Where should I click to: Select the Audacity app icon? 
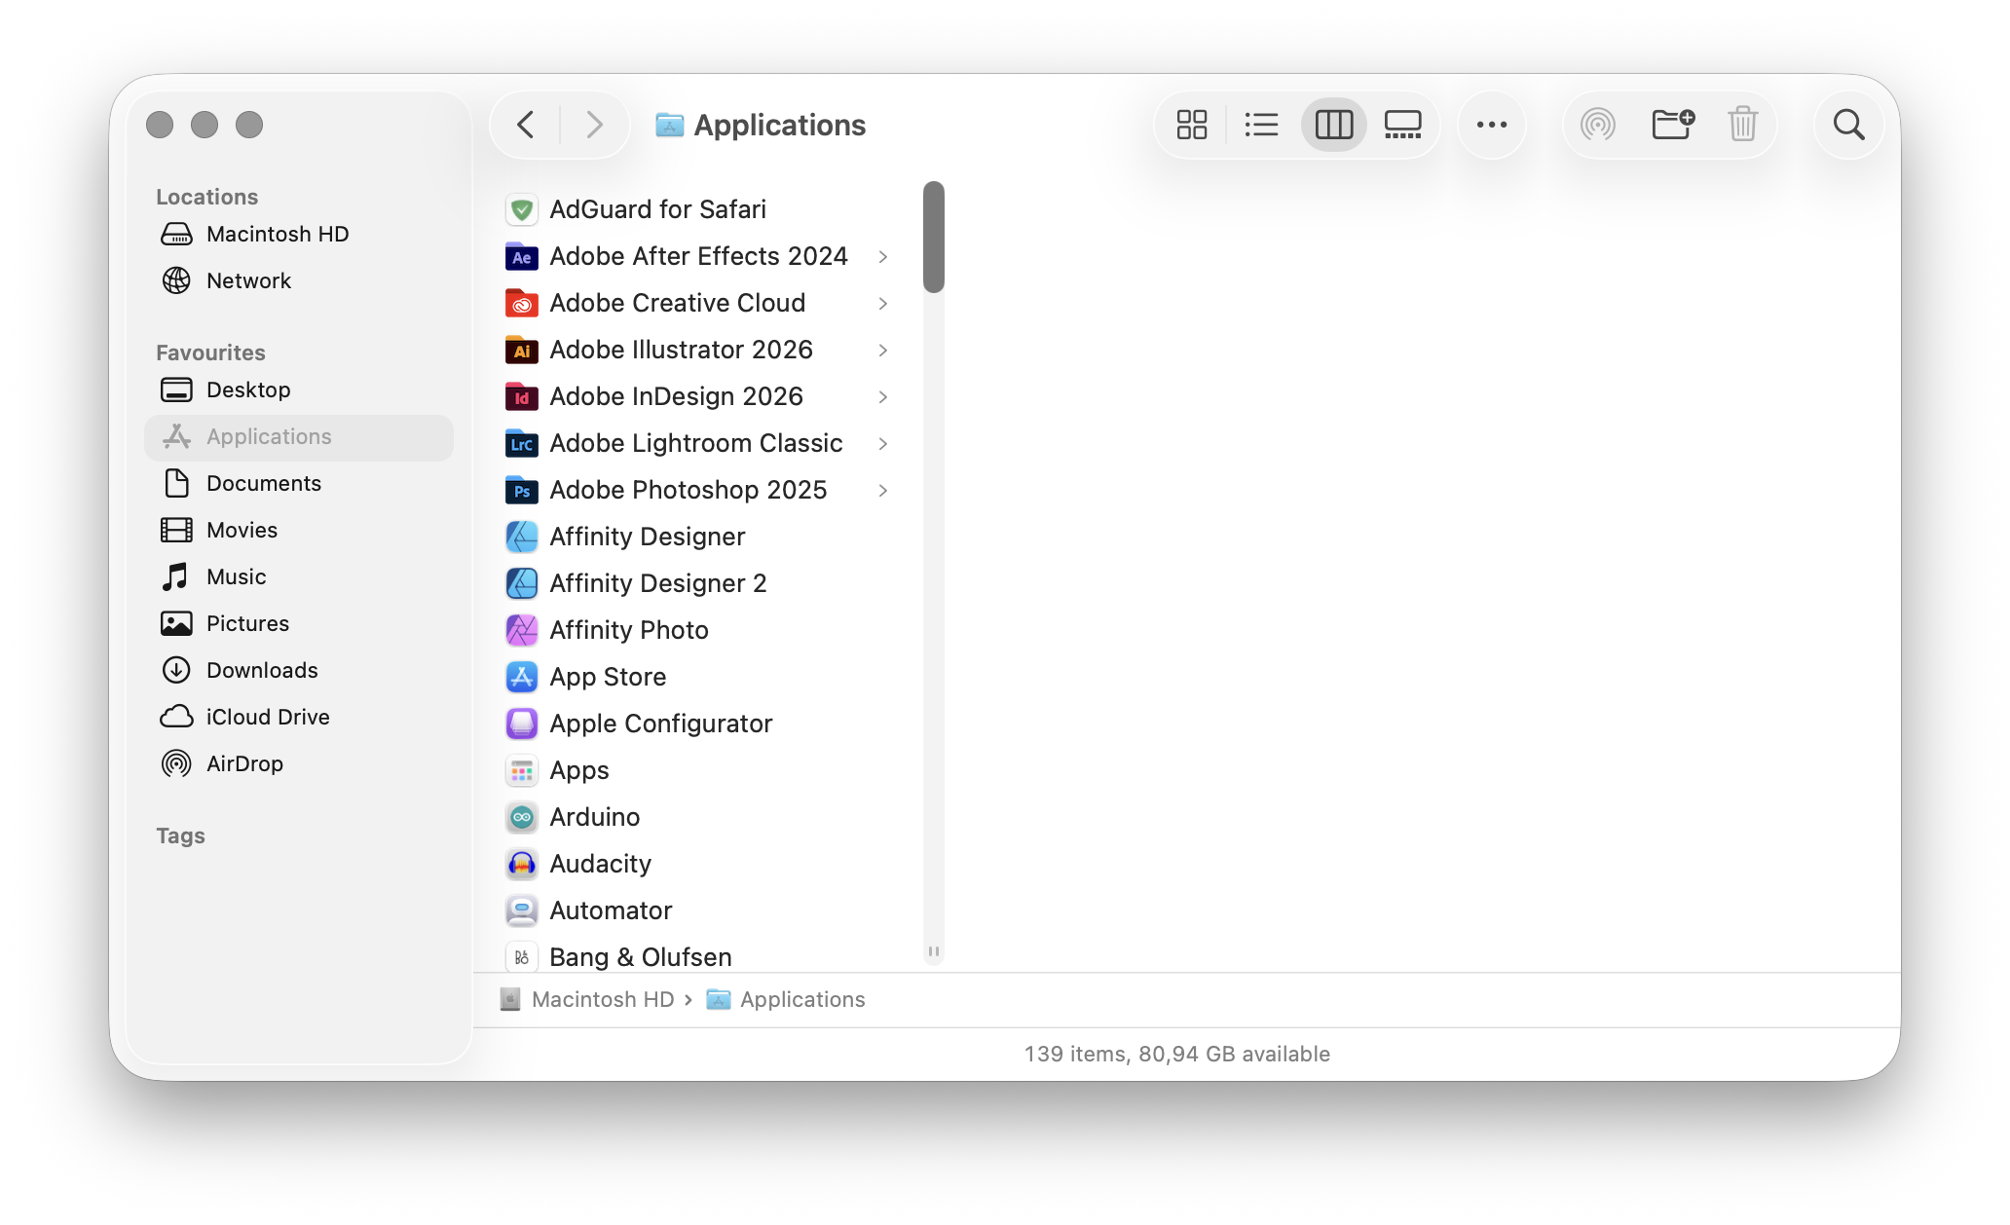tap(522, 865)
